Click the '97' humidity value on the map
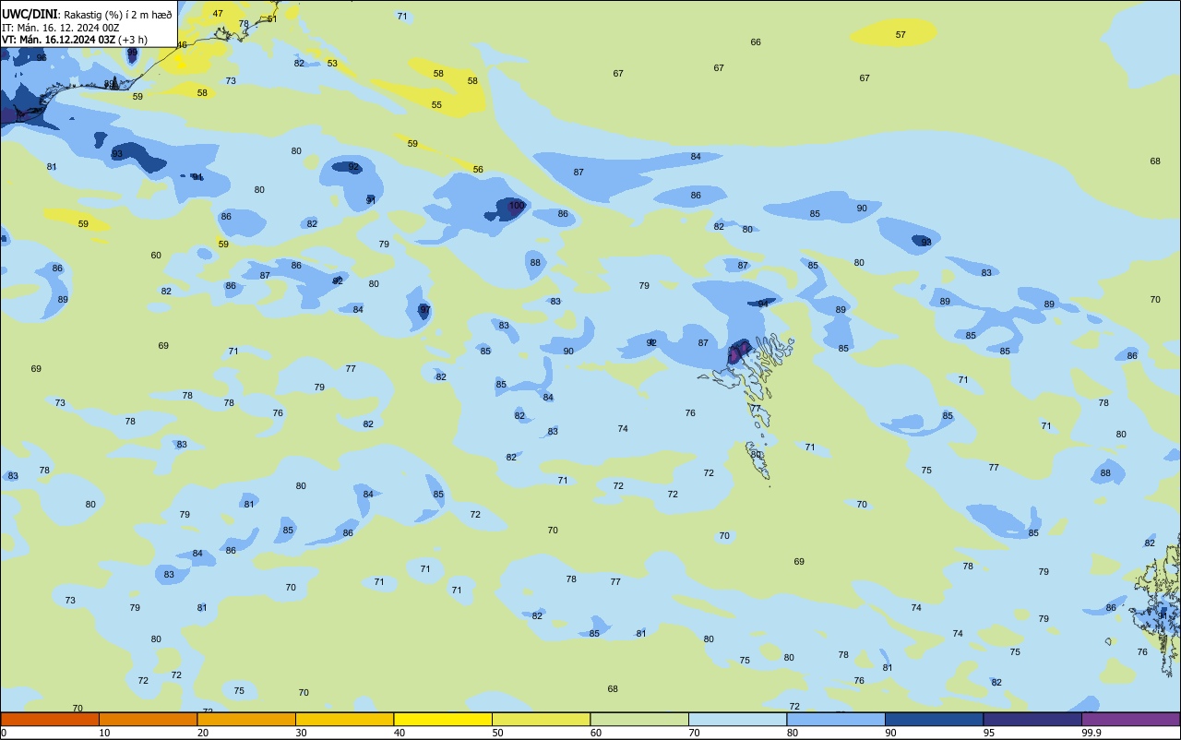Screen dimensions: 1181x740 click(425, 309)
